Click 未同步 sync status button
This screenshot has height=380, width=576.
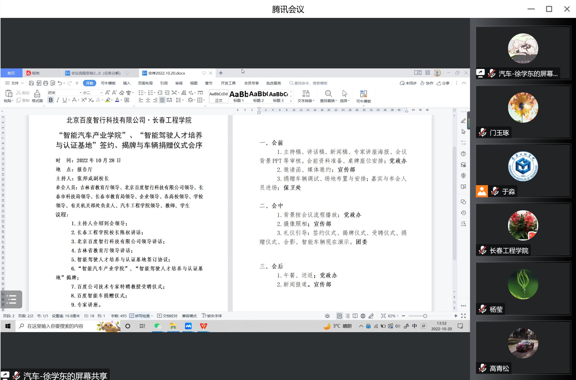pyautogui.click(x=408, y=83)
